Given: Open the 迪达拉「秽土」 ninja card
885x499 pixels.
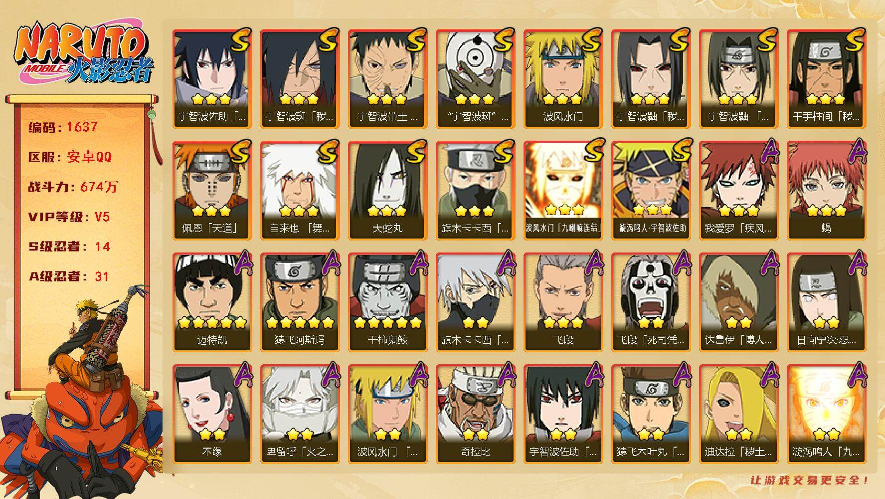Looking at the screenshot, I should [738, 414].
